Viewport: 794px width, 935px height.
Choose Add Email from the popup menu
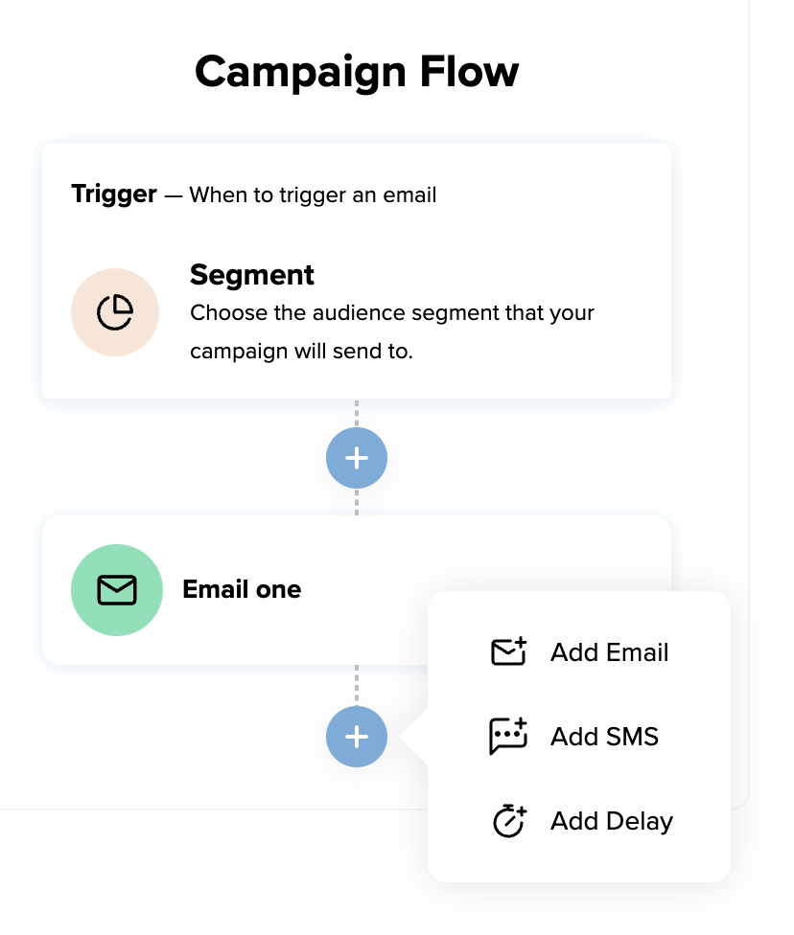click(610, 652)
